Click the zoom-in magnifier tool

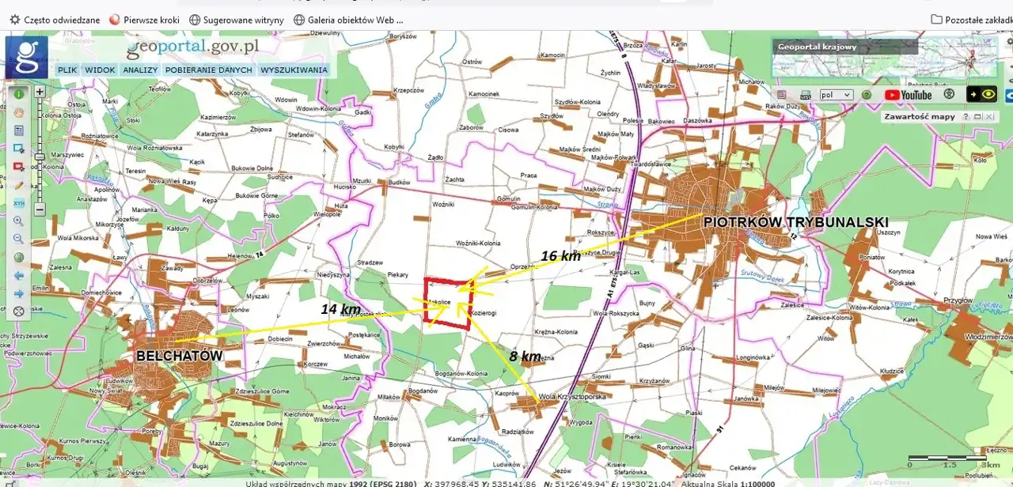[19, 221]
